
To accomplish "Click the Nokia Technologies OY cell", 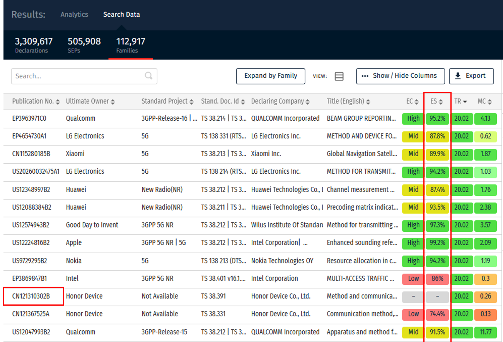I will point(282,261).
